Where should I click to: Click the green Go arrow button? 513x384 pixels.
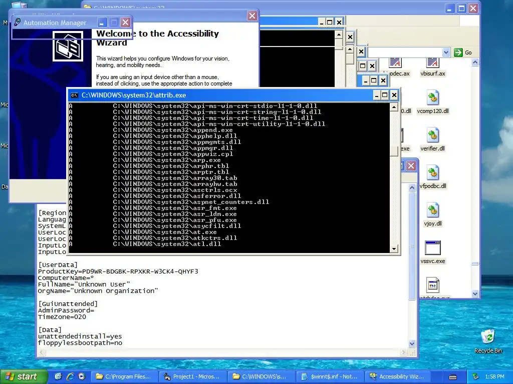(458, 52)
